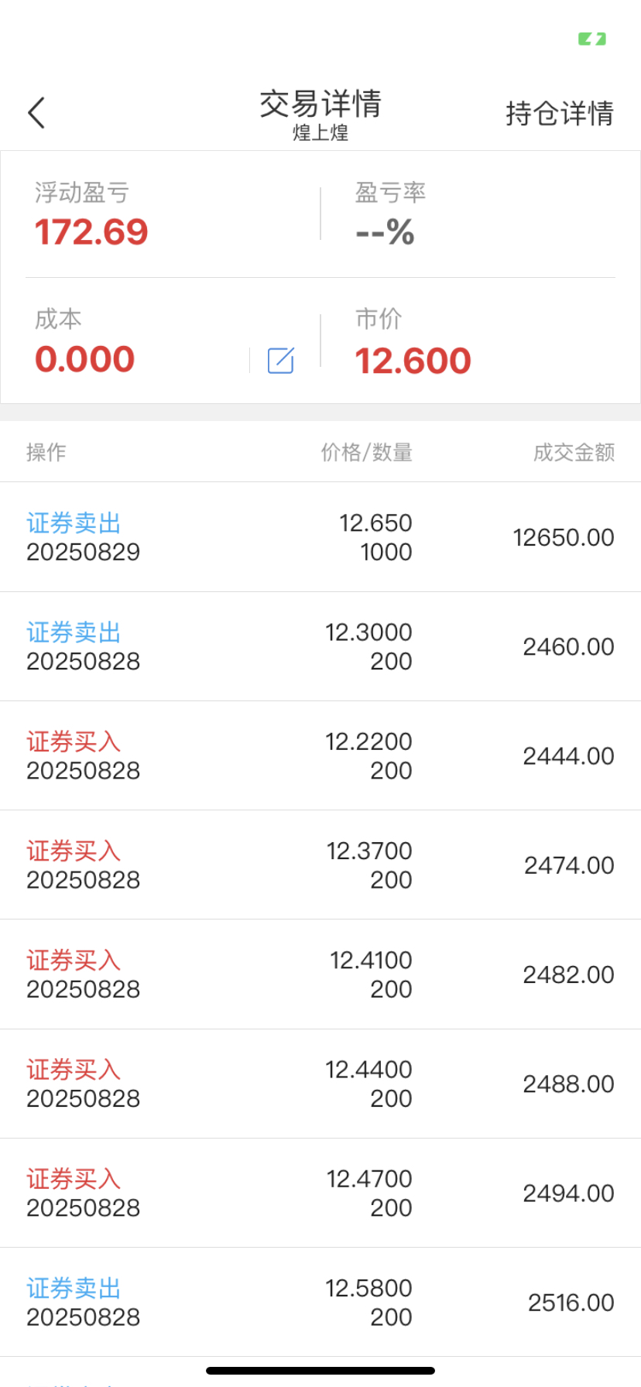Tap the cost value 0.000

[x=85, y=359]
